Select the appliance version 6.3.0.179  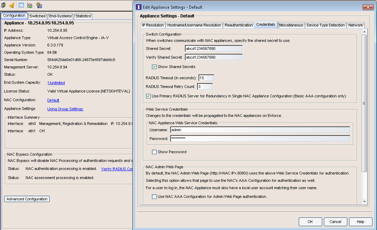[x=55, y=45]
